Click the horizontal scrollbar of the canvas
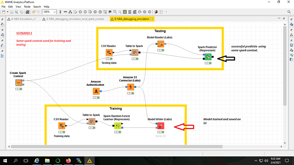The width and height of the screenshot is (294, 165). tap(117, 147)
